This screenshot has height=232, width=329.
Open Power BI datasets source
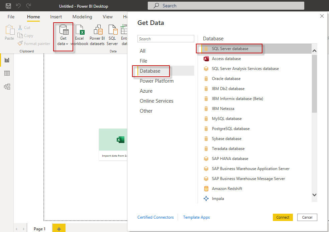97,35
